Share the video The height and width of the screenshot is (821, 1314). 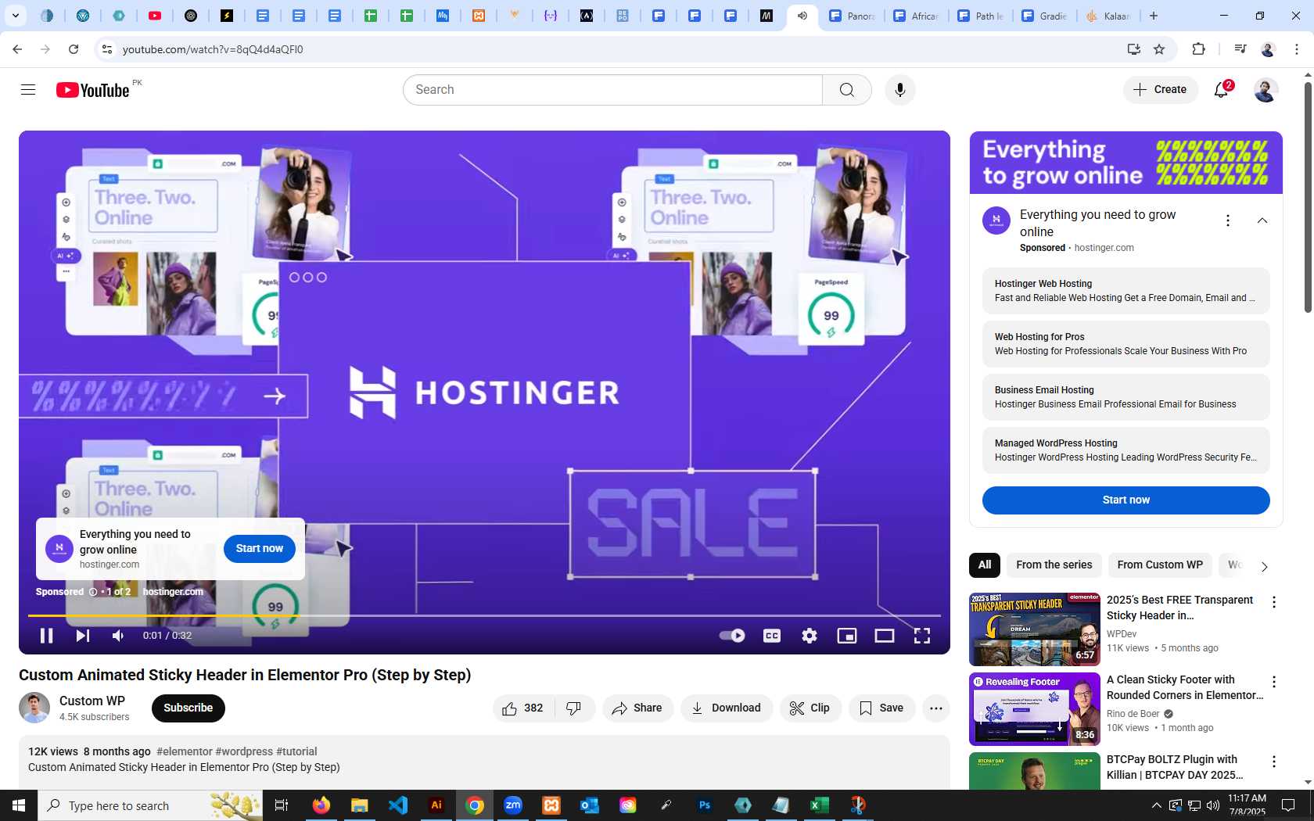637,708
